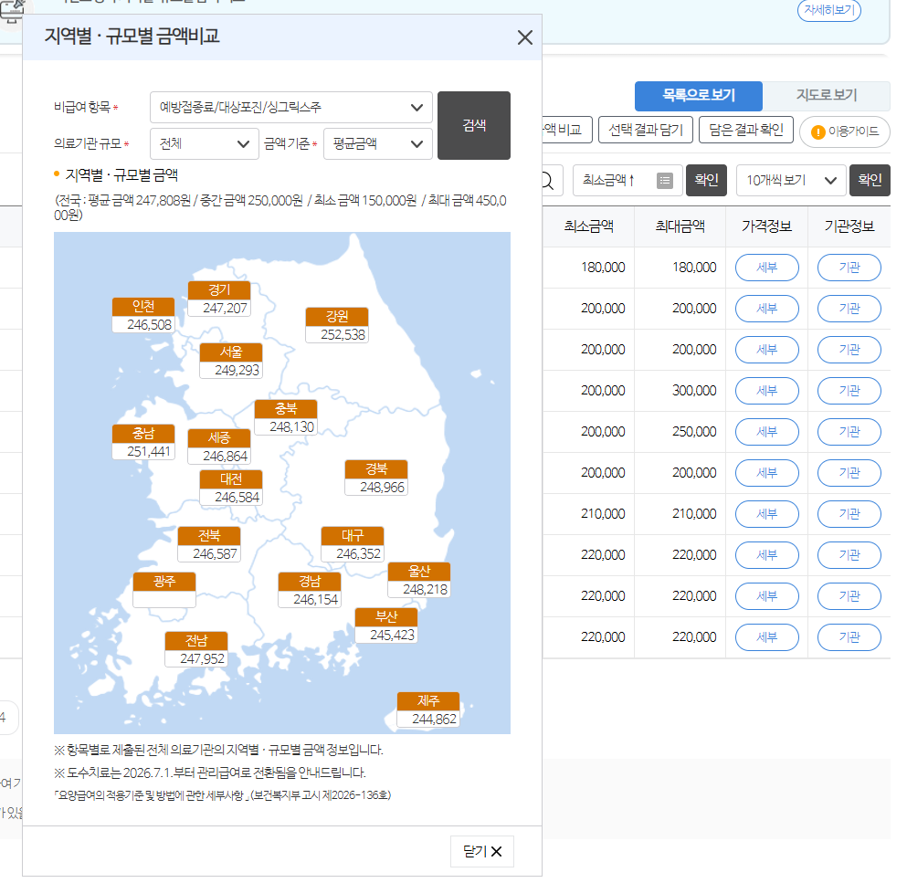Close the 지역별·규모별 금액비교 dialog with X icon
This screenshot has width=907, height=883.
[x=524, y=37]
